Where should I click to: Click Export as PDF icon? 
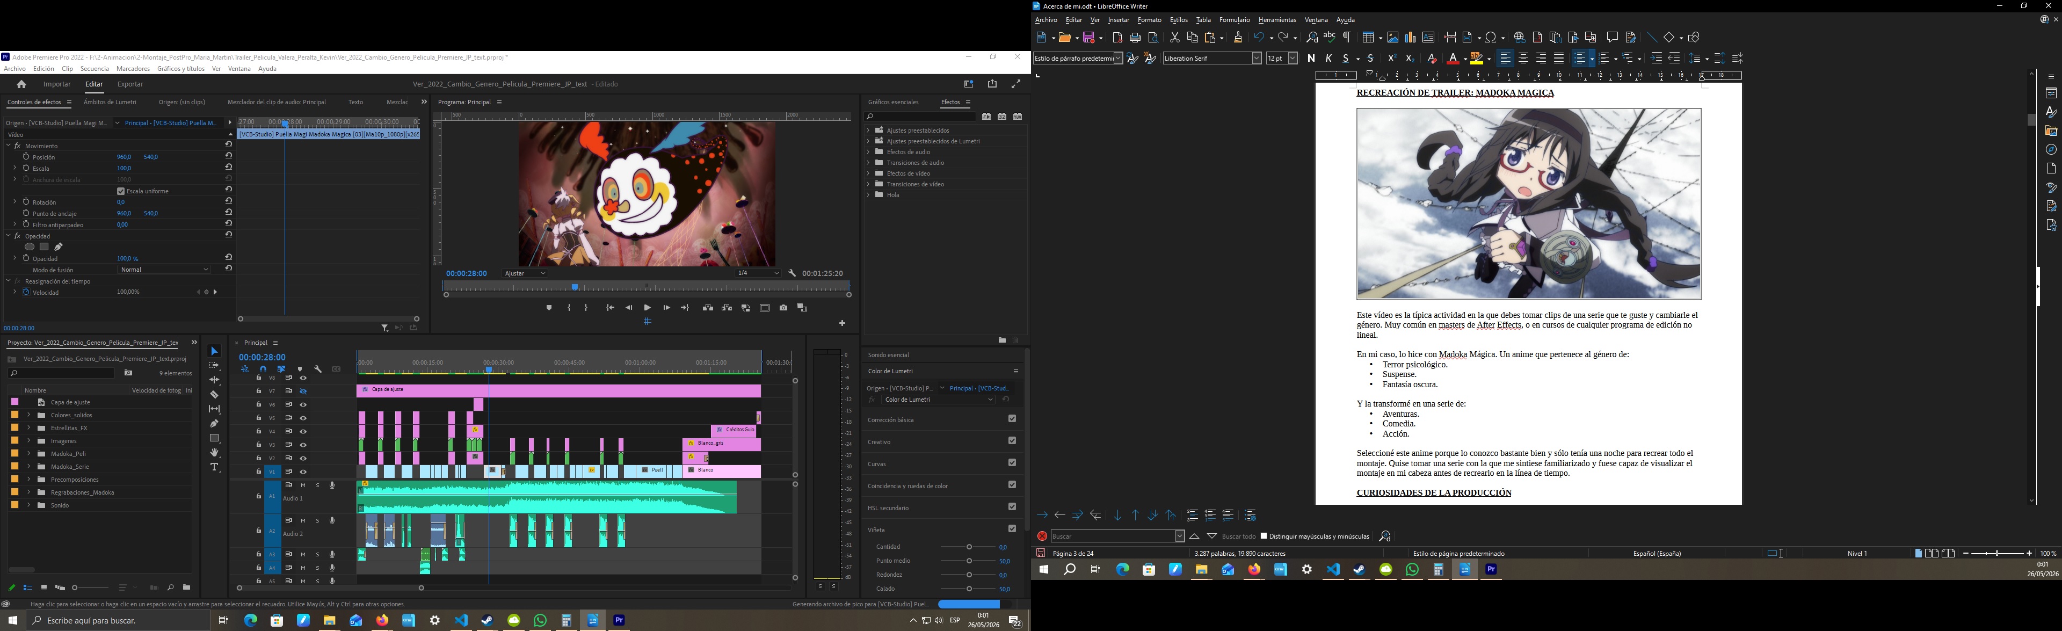tap(1117, 38)
